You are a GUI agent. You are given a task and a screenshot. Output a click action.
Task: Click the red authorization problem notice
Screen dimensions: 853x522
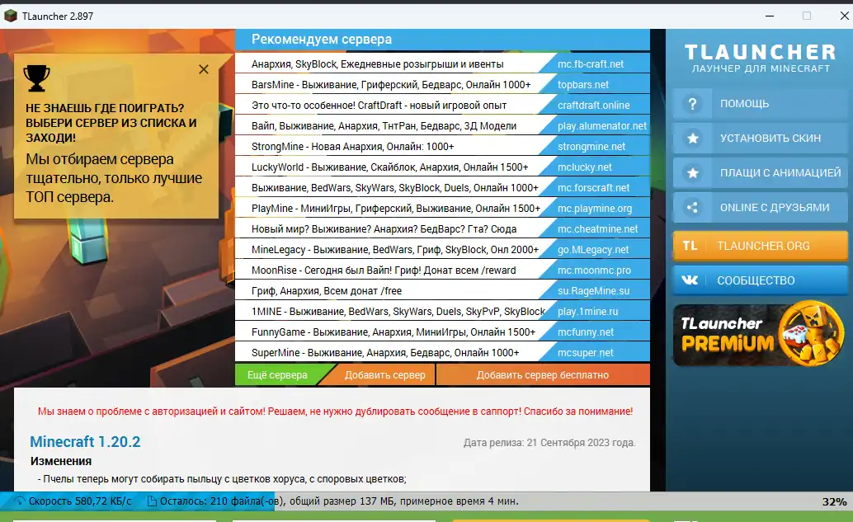point(335,411)
